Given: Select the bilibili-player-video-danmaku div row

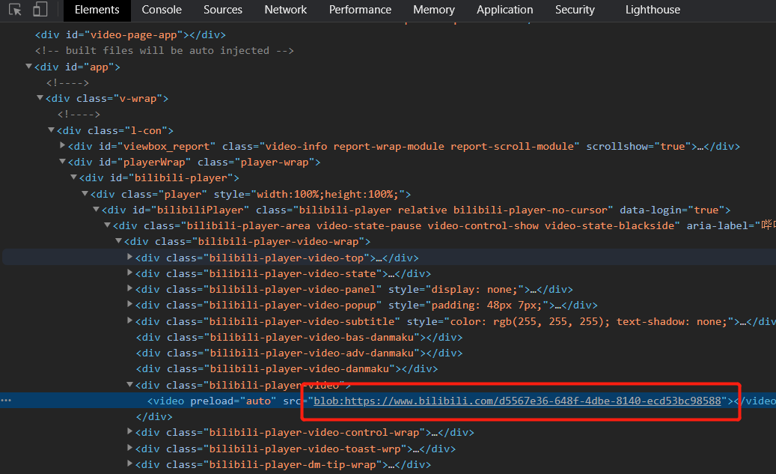Looking at the screenshot, I should [x=287, y=368].
